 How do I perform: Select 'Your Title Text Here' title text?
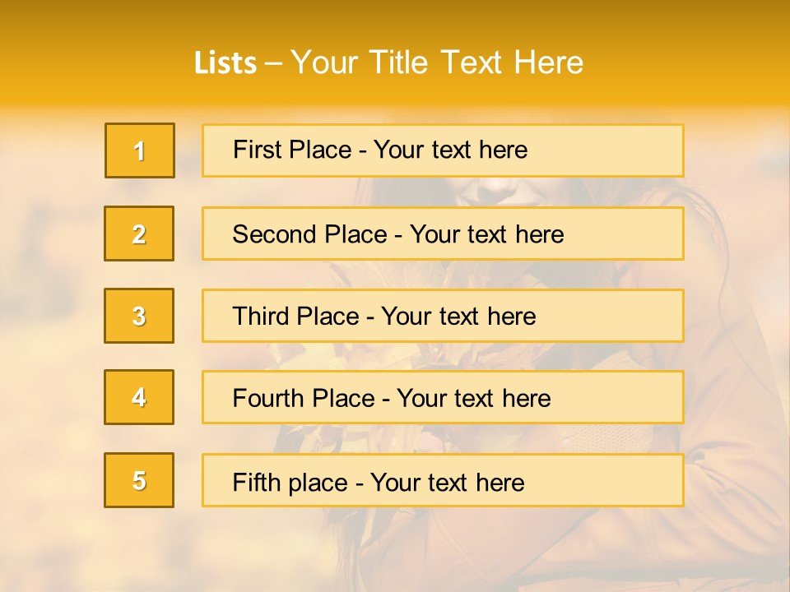pyautogui.click(x=437, y=63)
